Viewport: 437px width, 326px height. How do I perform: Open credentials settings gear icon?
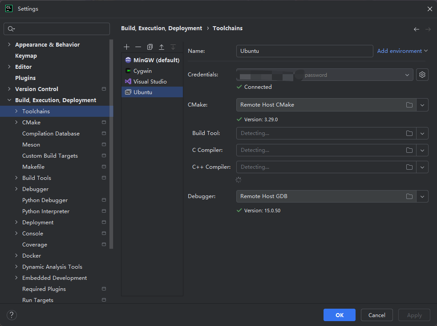422,75
